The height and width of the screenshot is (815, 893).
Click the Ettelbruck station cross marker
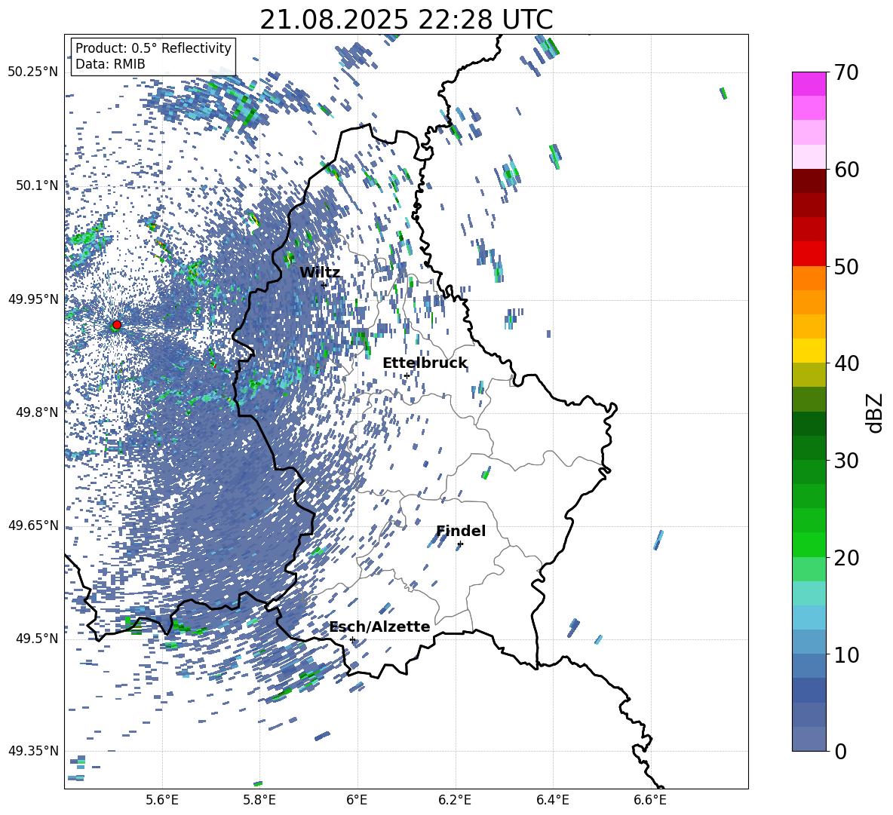(407, 375)
